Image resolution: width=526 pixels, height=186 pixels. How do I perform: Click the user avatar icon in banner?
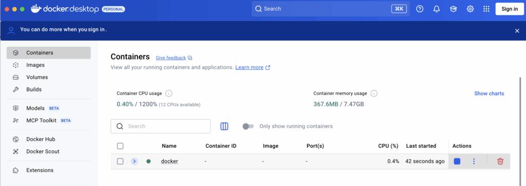click(11, 31)
